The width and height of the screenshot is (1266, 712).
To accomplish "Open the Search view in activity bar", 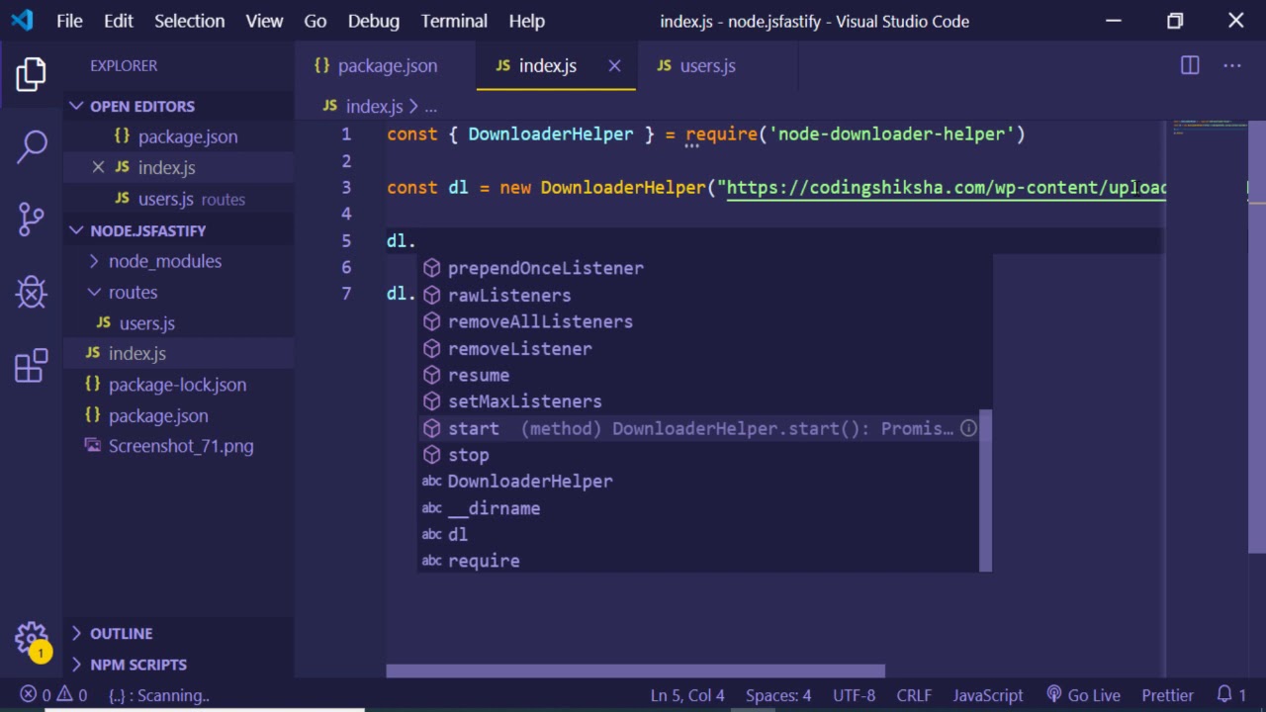I will click(32, 146).
